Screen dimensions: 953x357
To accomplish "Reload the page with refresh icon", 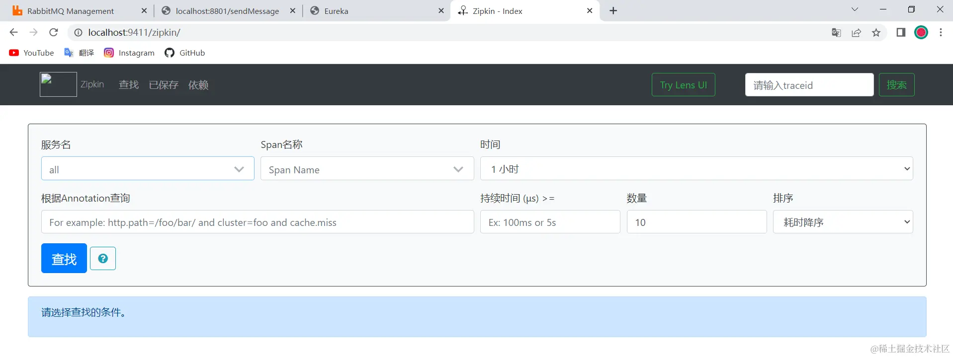I will (54, 32).
